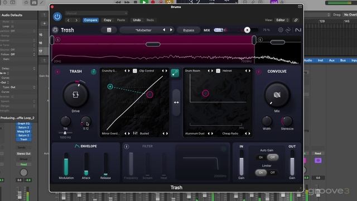The image size is (357, 201).
Task: Open Trash plugin settings gear
Action: pos(281,30)
